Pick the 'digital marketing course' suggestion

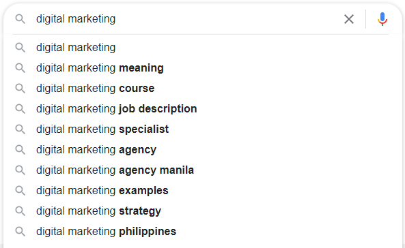coord(201,89)
